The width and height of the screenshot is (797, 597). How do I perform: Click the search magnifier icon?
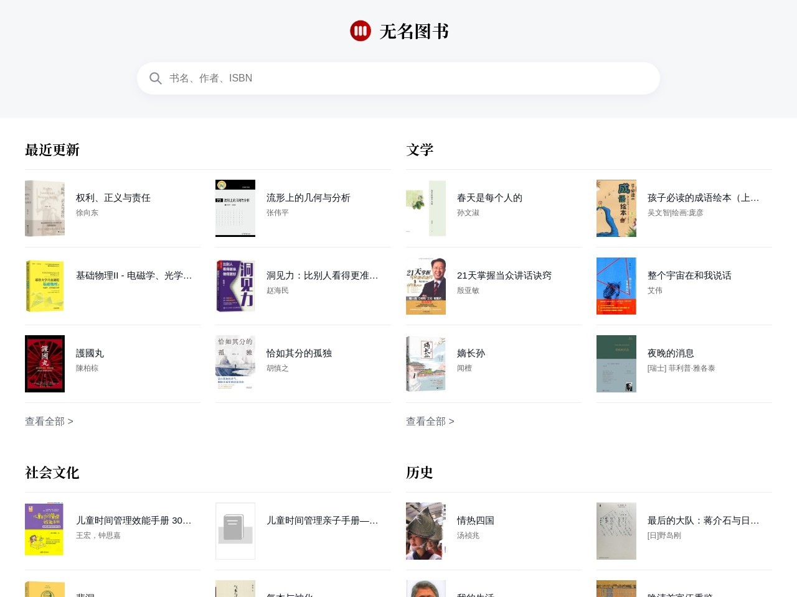pos(156,78)
